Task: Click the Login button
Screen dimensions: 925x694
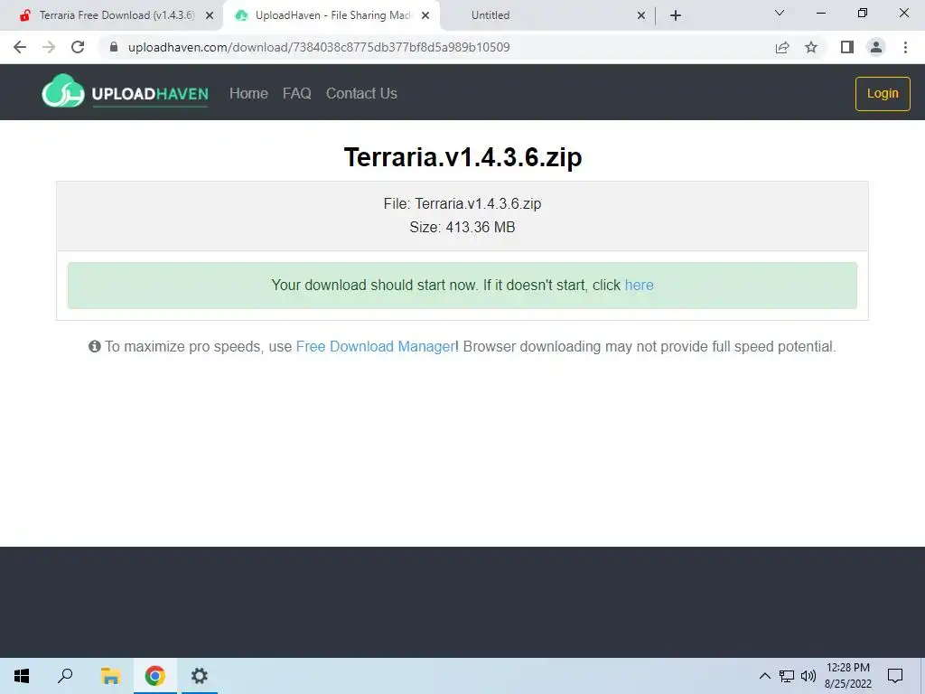Action: pos(883,93)
